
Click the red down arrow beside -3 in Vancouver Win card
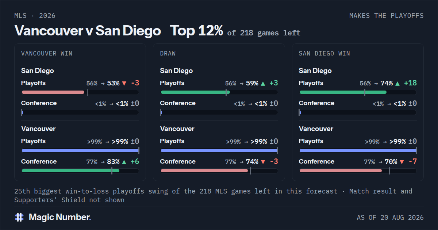click(x=124, y=83)
